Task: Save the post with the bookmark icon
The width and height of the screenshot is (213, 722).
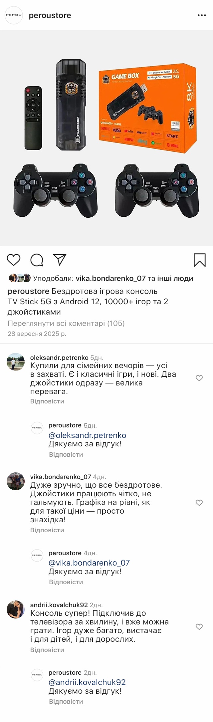Action: click(x=199, y=260)
